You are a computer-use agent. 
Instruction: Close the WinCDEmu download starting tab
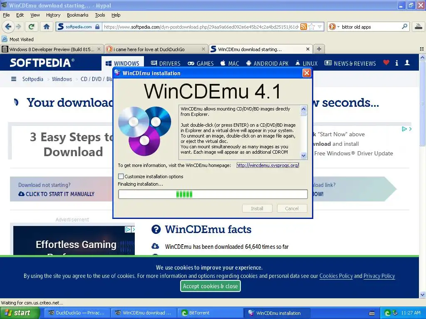click(307, 49)
